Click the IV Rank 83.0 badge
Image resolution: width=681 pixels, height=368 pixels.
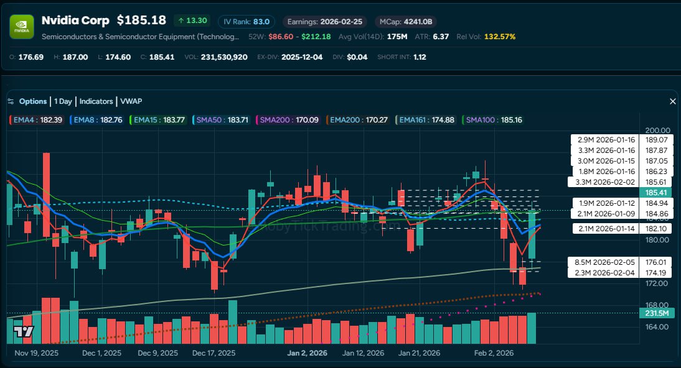pyautogui.click(x=247, y=21)
